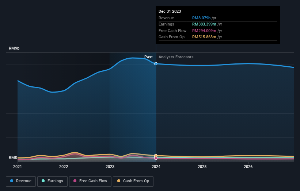The image size is (300, 191).
Task: Toggle the Revenue legend button
Action: [x=21, y=181]
